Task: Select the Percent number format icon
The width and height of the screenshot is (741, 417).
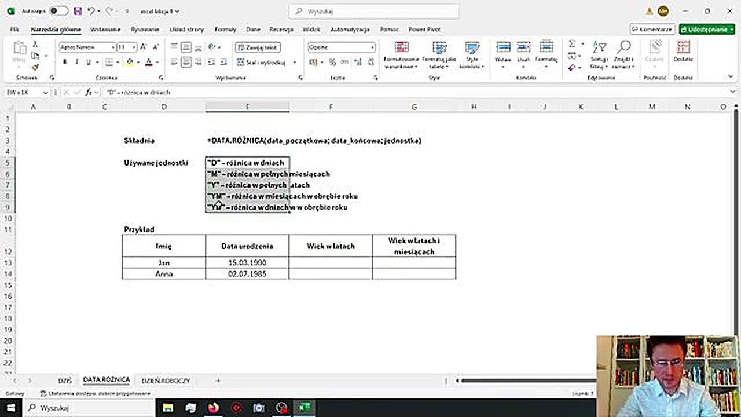Action: point(332,62)
